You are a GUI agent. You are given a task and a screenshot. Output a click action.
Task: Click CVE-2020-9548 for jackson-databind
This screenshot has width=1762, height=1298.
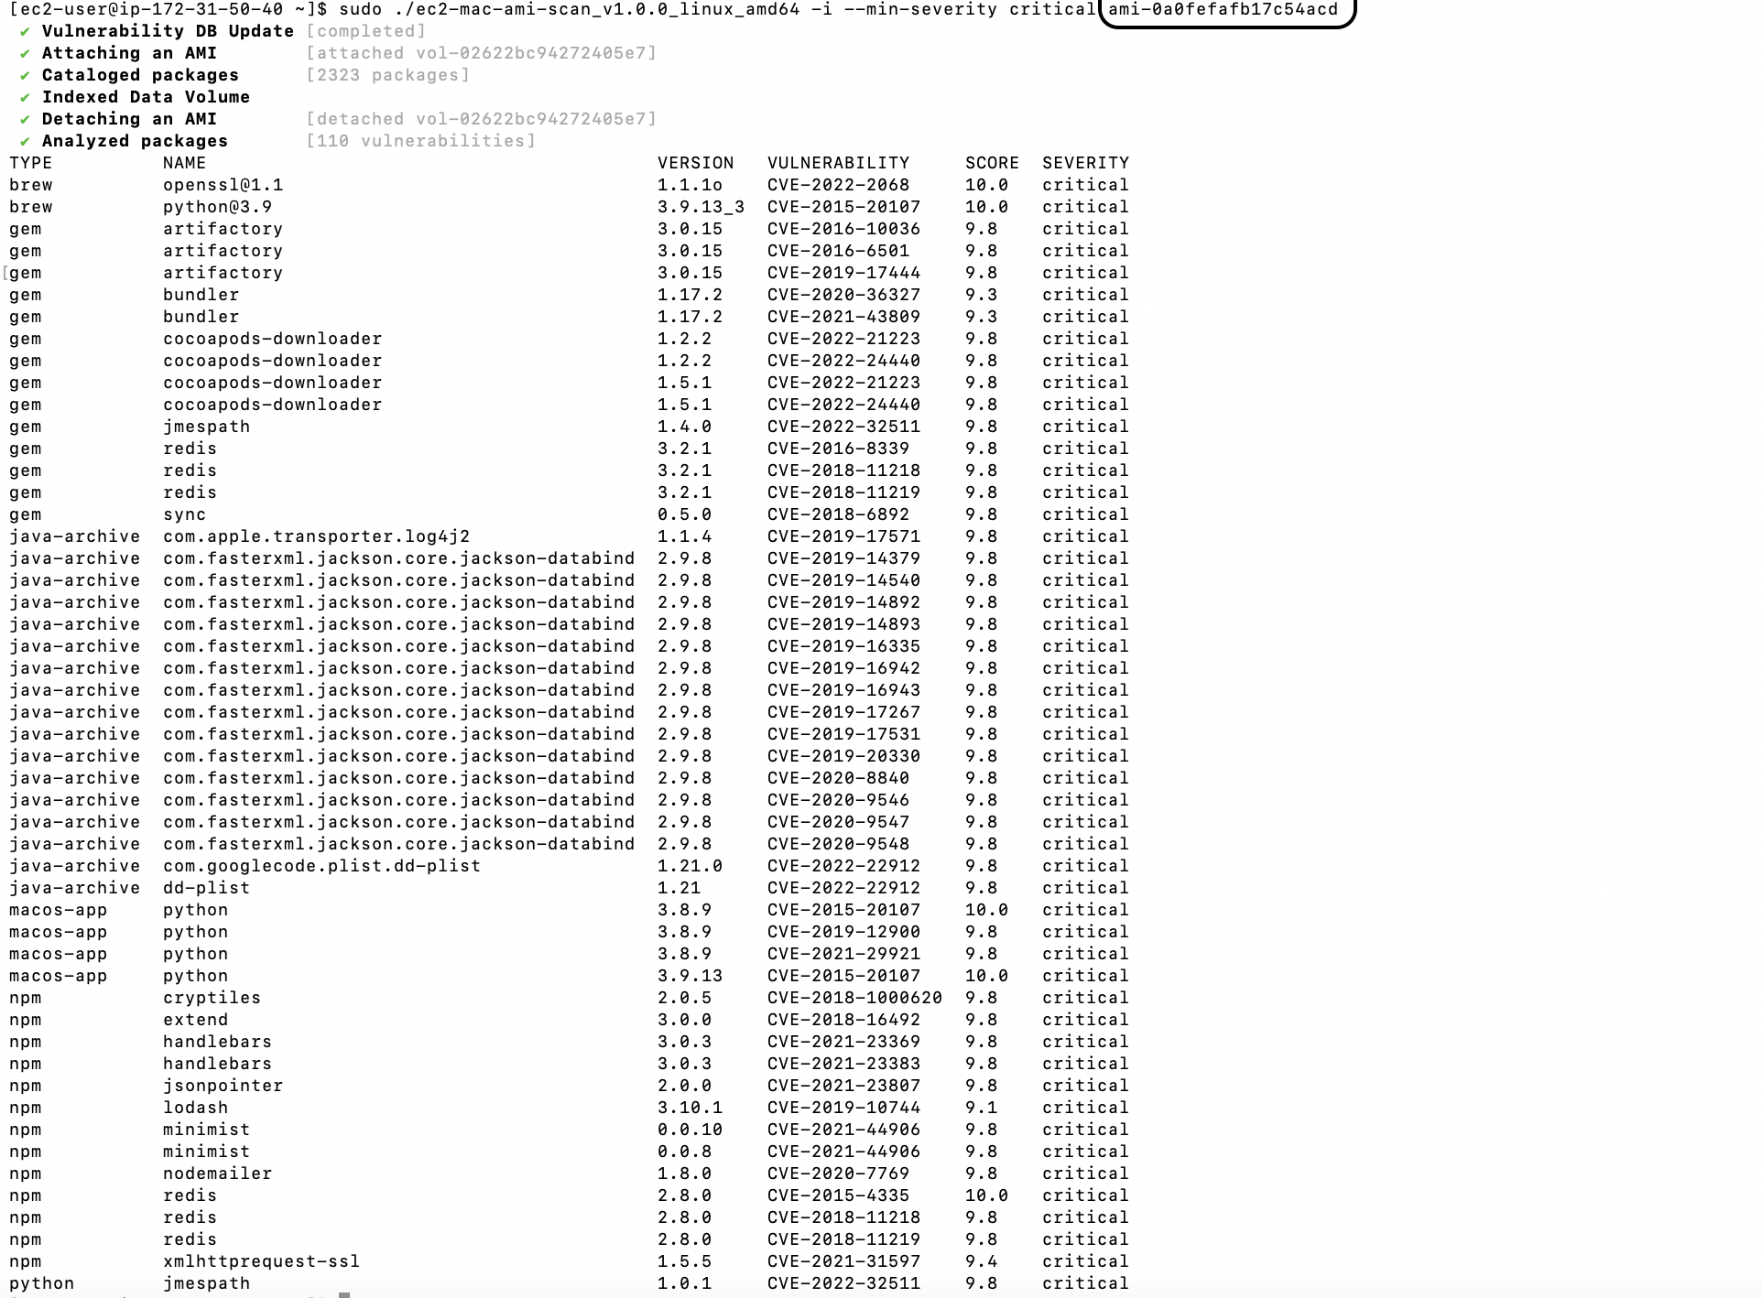coord(839,844)
